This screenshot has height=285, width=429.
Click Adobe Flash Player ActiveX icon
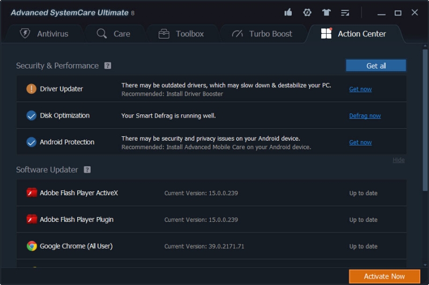(x=32, y=192)
